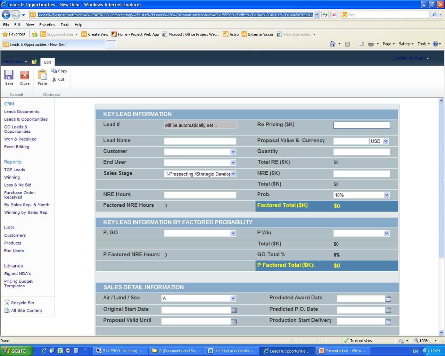Open the Leads Documents link

(x=22, y=111)
